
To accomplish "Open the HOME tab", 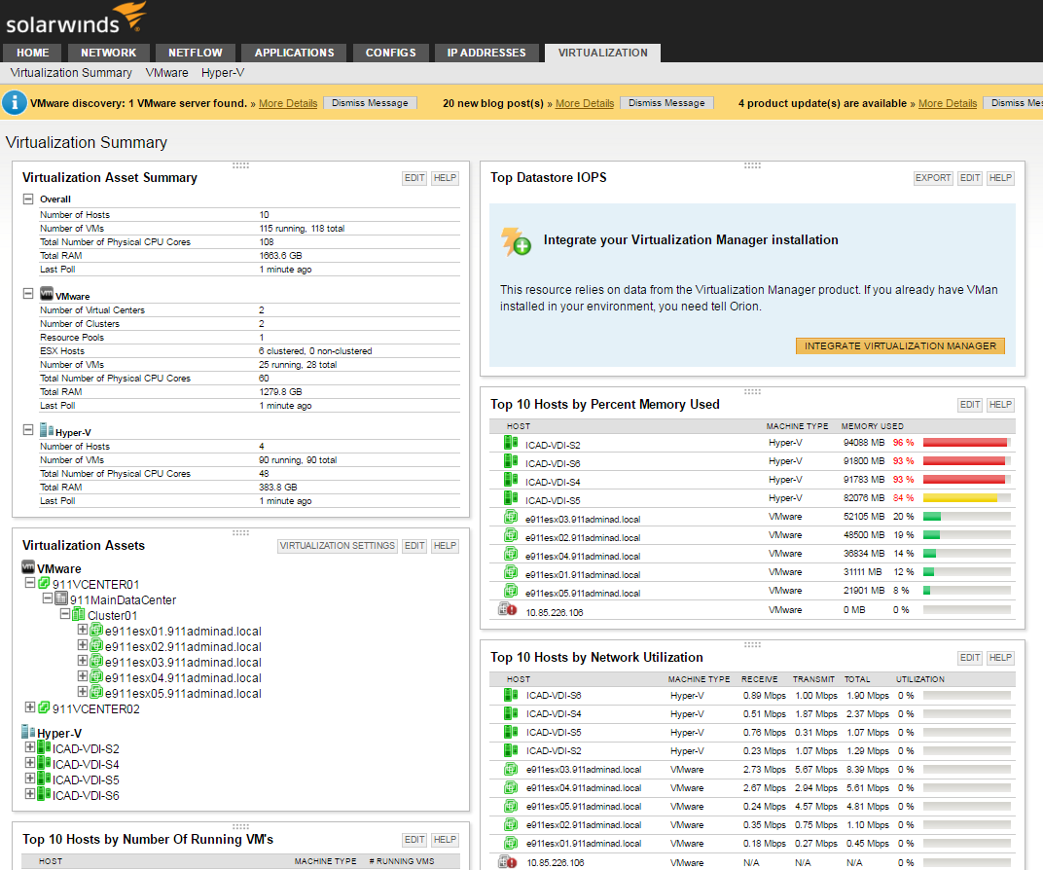I will pyautogui.click(x=33, y=53).
